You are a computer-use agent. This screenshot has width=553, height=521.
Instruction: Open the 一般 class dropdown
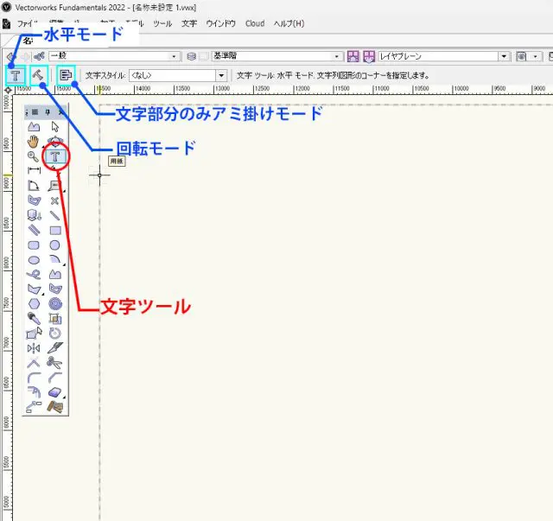tap(175, 56)
